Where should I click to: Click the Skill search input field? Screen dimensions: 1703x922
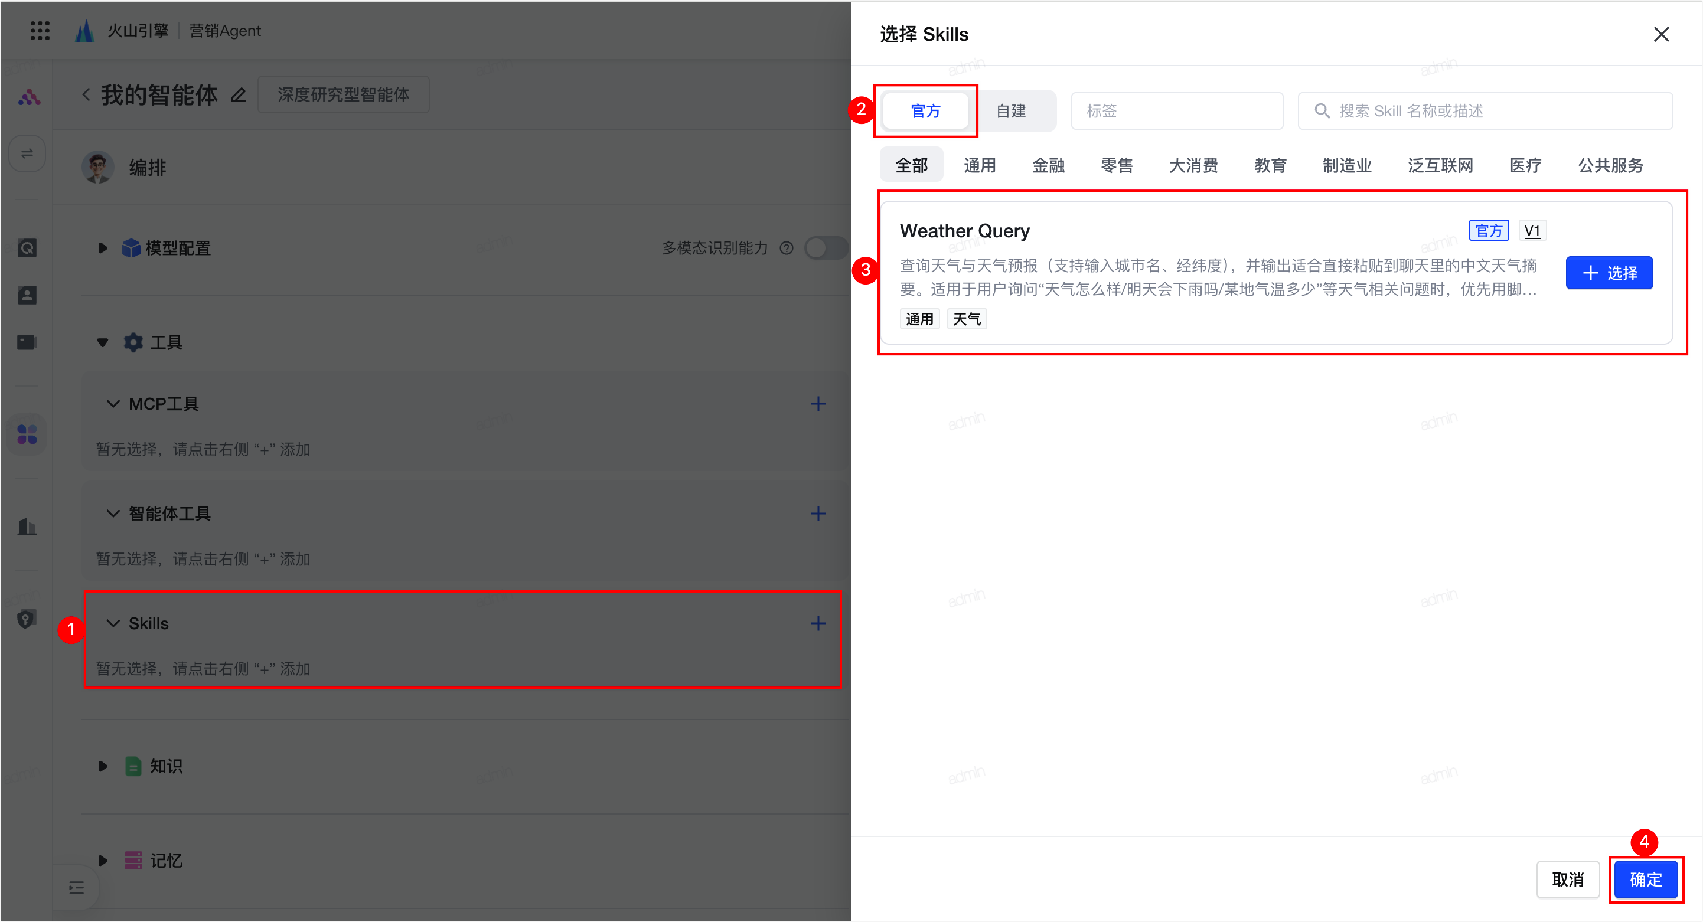pyautogui.click(x=1485, y=111)
